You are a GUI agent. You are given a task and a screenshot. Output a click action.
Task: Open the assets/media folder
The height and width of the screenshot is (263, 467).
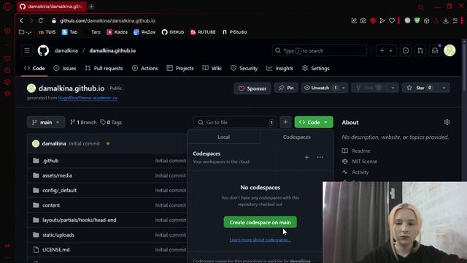point(57,175)
